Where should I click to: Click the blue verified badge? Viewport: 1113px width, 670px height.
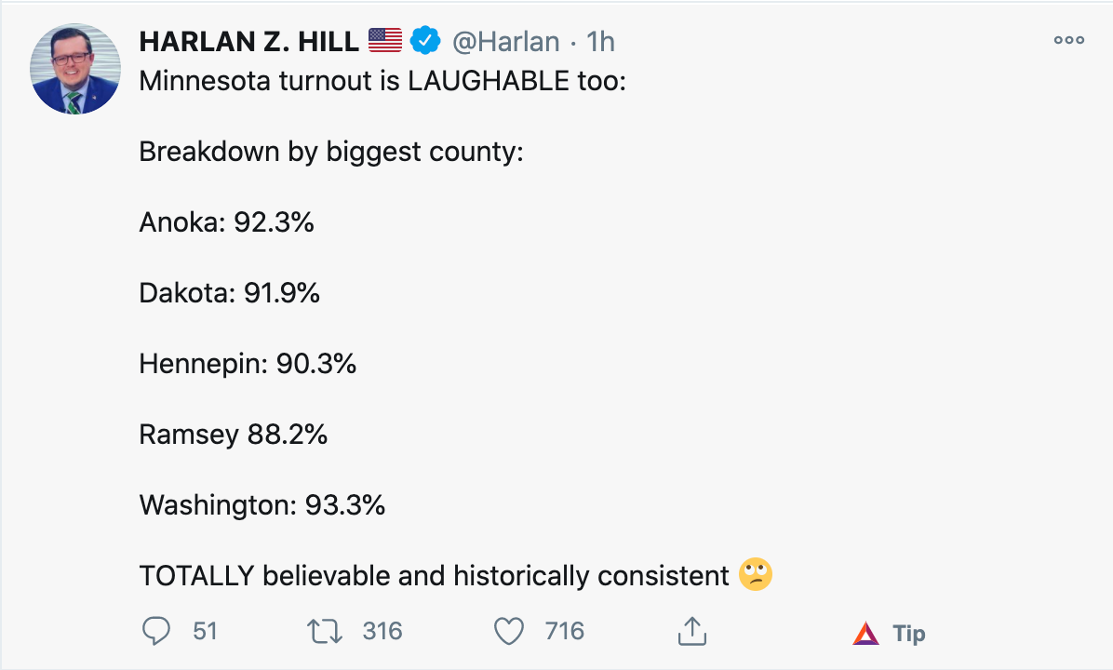tap(426, 41)
